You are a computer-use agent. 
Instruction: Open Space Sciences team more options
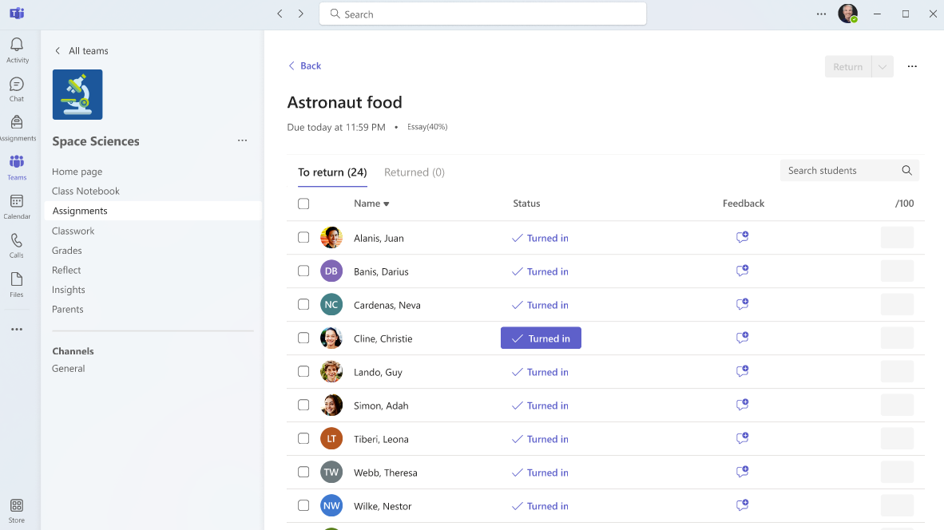(x=242, y=141)
